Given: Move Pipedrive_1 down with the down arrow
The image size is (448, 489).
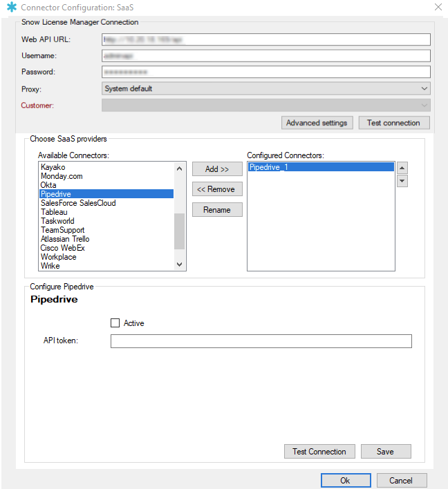Looking at the screenshot, I should coord(402,181).
